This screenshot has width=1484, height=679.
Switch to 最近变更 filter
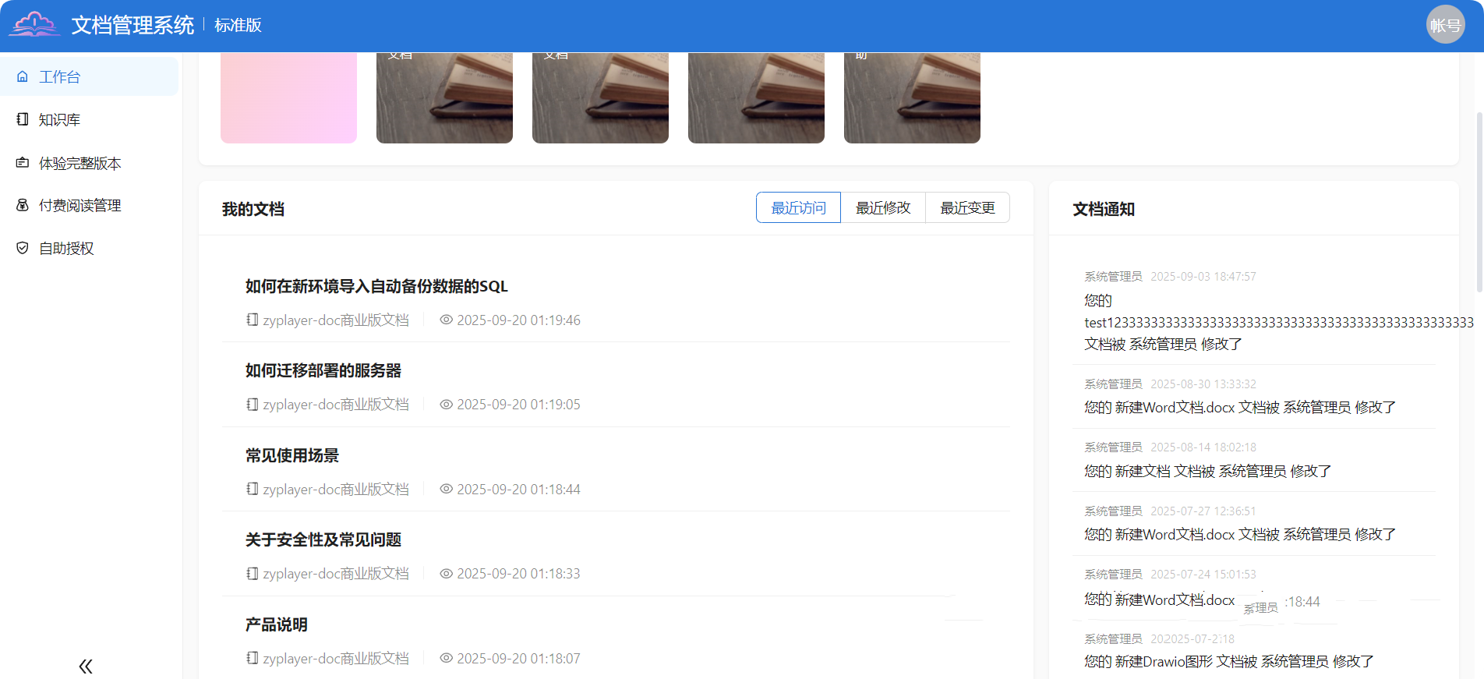967,207
